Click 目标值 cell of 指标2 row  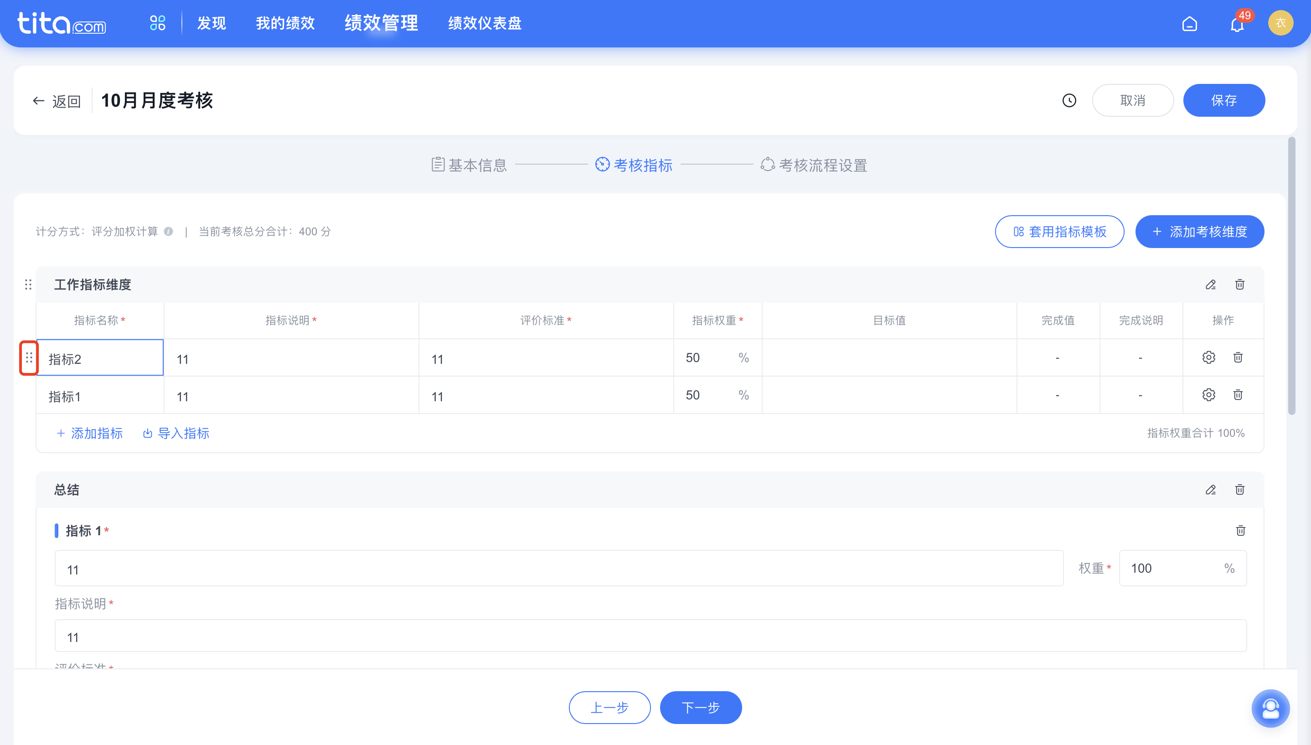pos(889,357)
